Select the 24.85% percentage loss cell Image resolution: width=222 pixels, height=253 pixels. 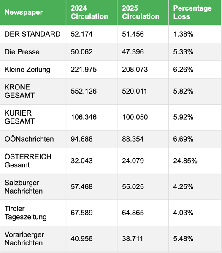(195, 161)
